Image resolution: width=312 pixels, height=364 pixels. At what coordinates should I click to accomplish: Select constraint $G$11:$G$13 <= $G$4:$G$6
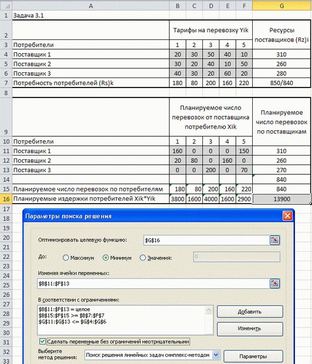pos(72,322)
